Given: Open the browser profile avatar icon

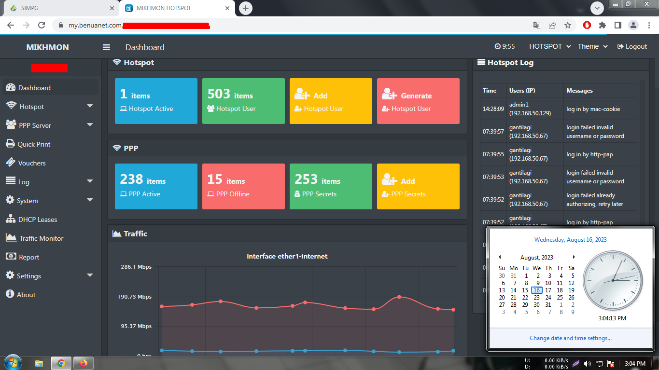Looking at the screenshot, I should coord(633,25).
